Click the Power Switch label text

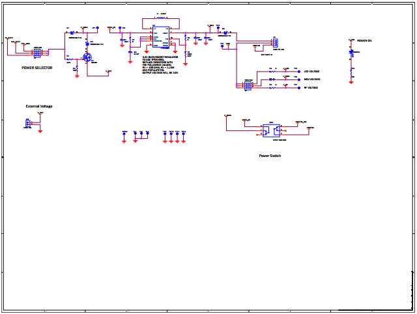[270, 156]
